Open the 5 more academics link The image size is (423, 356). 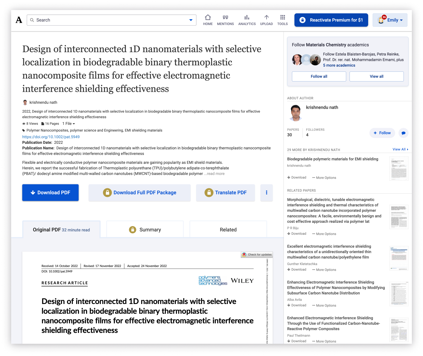click(339, 65)
